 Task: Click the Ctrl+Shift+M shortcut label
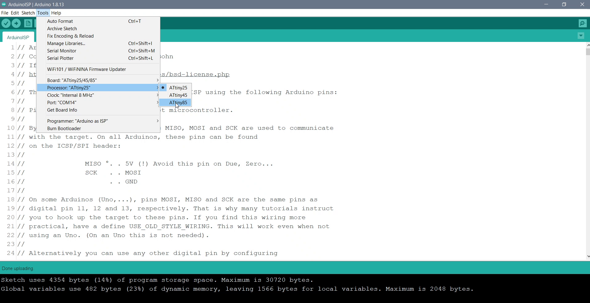coord(142,51)
